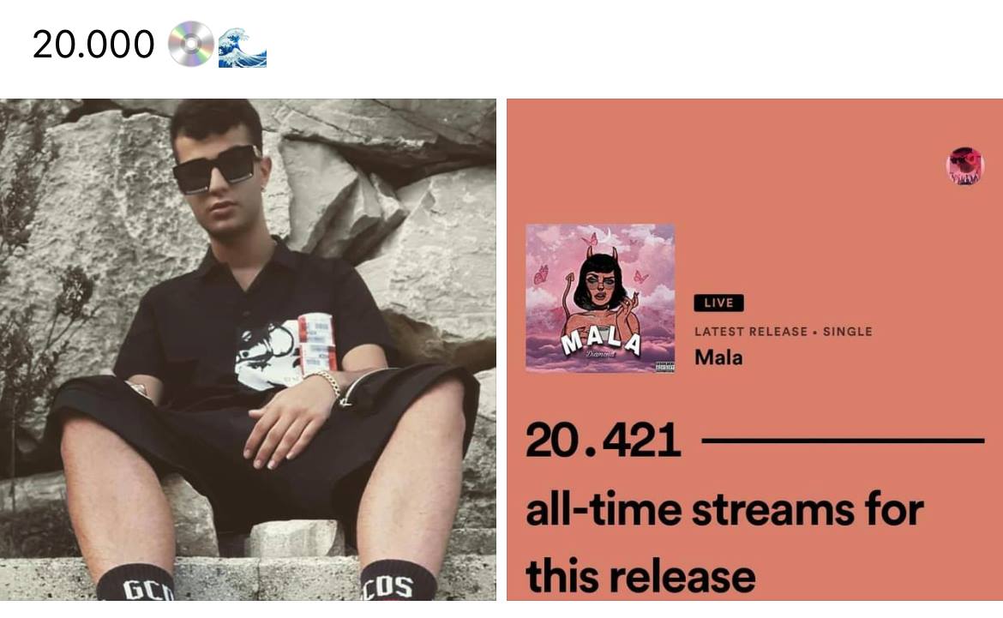The height and width of the screenshot is (618, 1003).
Task: Click the man's black sunglasses
Action: [216, 168]
